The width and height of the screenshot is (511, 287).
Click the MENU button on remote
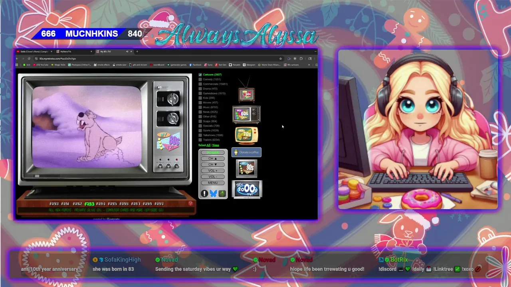[x=213, y=183]
